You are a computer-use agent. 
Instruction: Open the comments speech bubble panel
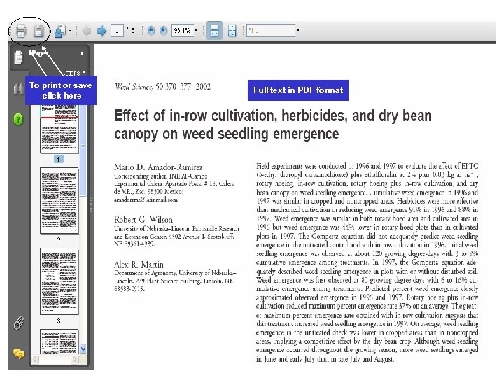[x=19, y=353]
